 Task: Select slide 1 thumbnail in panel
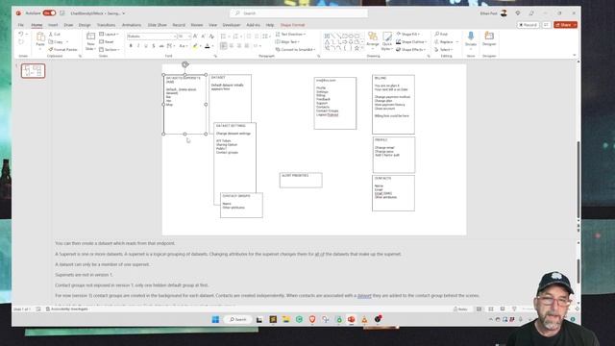[x=33, y=71]
